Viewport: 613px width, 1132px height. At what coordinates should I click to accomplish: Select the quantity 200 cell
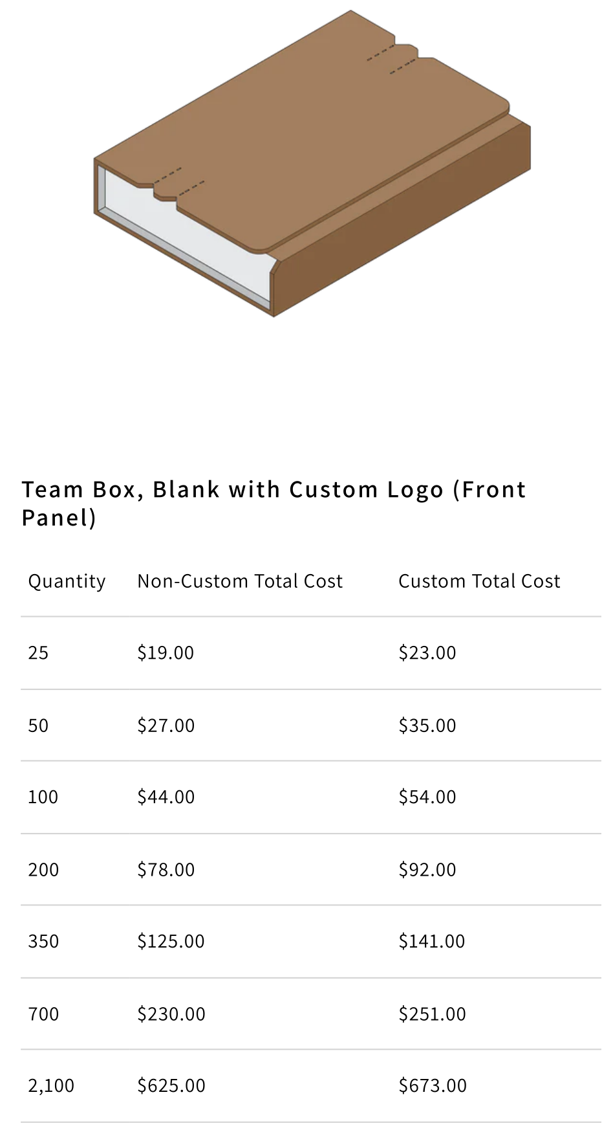pos(43,869)
